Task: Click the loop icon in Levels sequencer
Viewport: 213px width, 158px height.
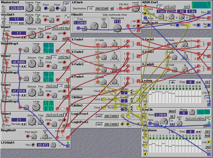Action: (x=173, y=82)
